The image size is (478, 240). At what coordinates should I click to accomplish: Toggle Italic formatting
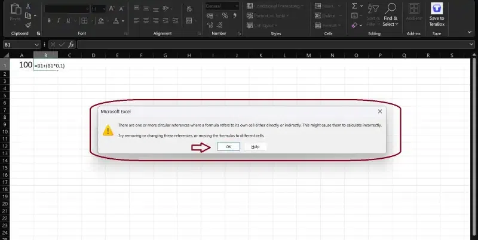(59, 21)
